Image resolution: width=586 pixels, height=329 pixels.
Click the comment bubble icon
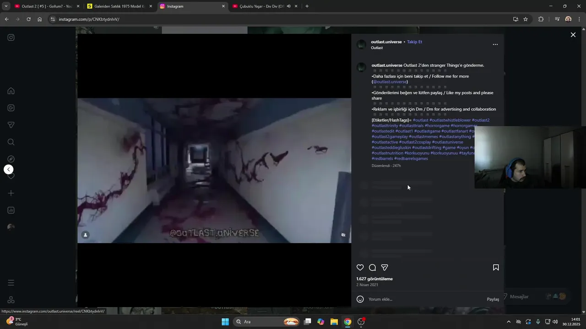373,268
